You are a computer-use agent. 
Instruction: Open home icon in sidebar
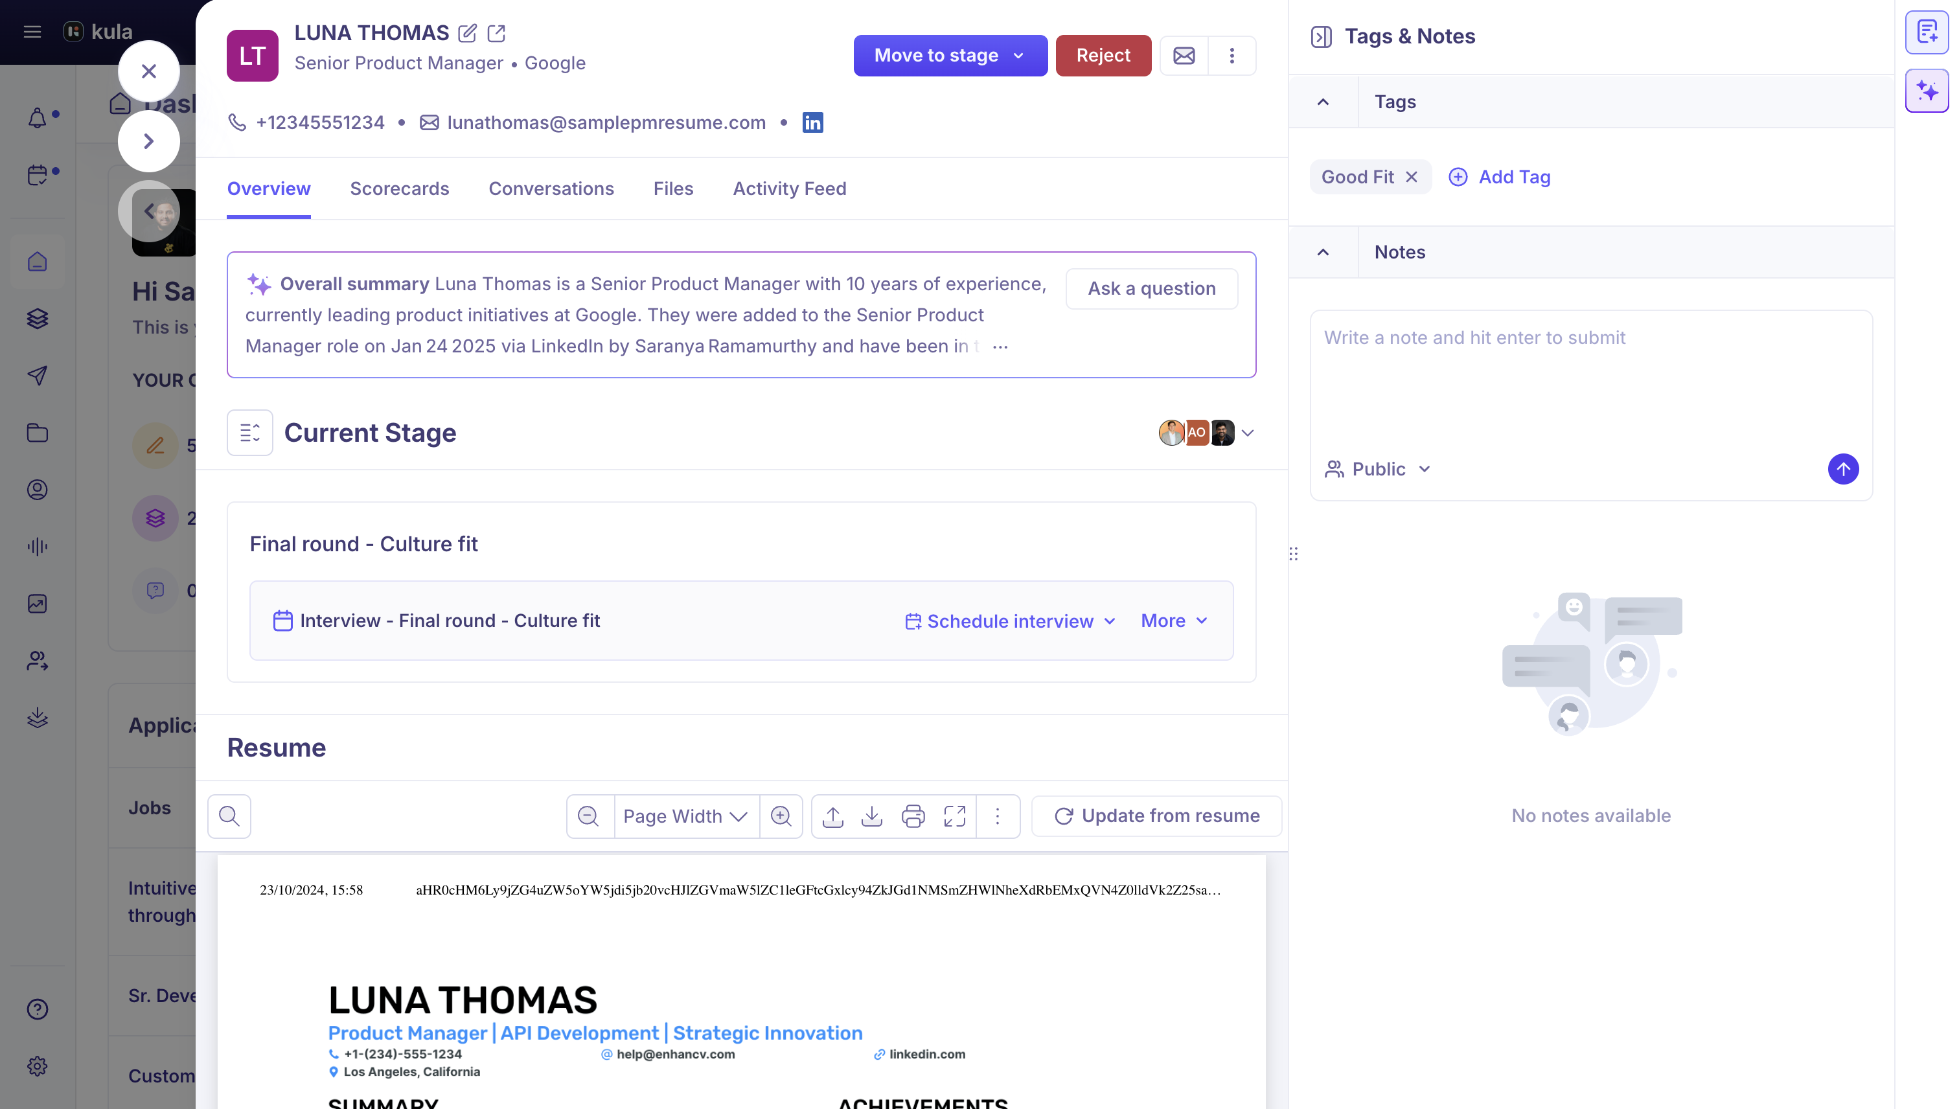click(38, 261)
